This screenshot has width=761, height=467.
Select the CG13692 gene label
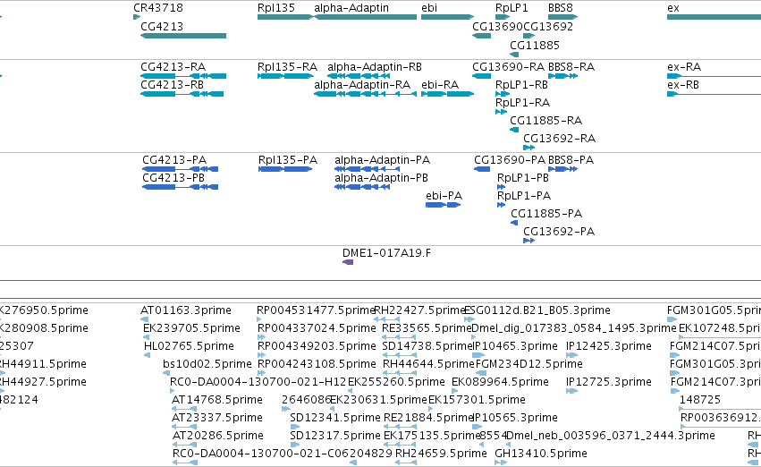click(x=548, y=26)
